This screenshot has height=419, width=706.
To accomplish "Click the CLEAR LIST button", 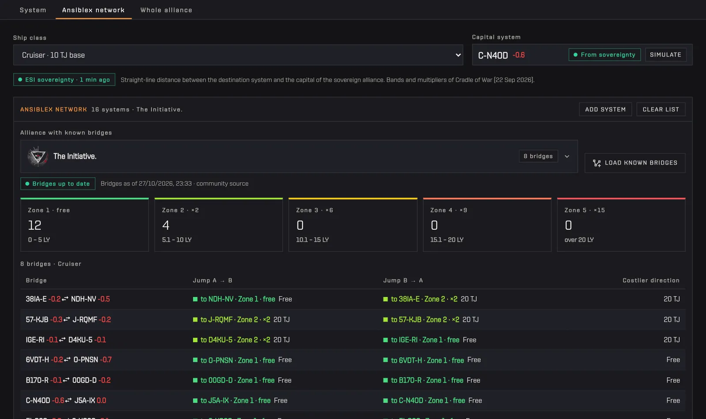I will [661, 109].
